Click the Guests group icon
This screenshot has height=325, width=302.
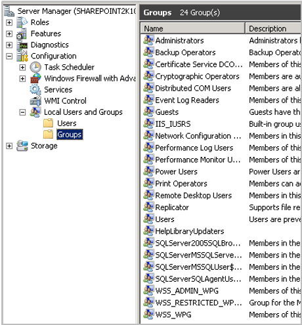pyautogui.click(x=148, y=112)
